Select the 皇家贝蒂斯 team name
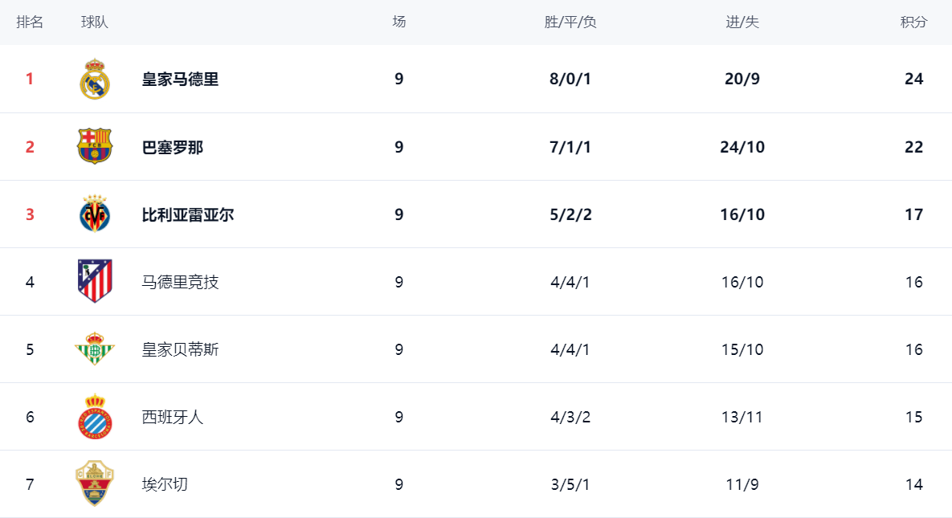 (180, 349)
